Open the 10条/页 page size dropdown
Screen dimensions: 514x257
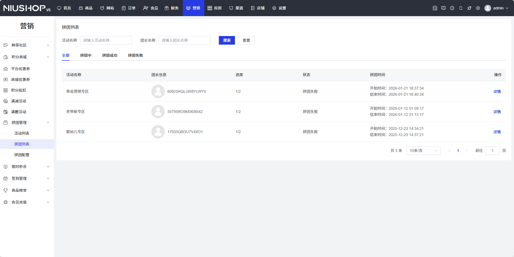pyautogui.click(x=423, y=151)
